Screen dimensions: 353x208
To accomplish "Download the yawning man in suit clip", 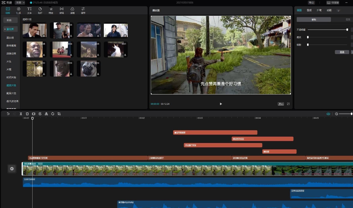I will pyautogui.click(x=44, y=36).
